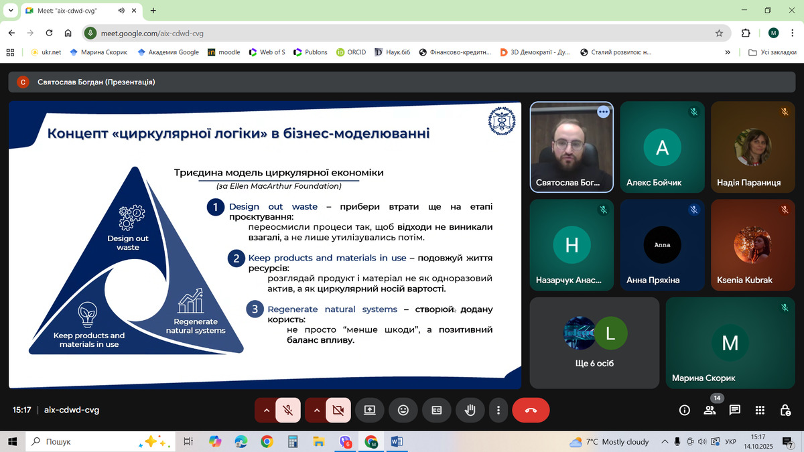Open the Activities grid icon
804x452 pixels.
coord(760,410)
